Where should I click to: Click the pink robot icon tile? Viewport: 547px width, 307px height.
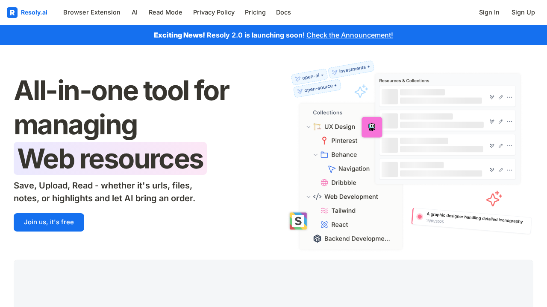[372, 127]
